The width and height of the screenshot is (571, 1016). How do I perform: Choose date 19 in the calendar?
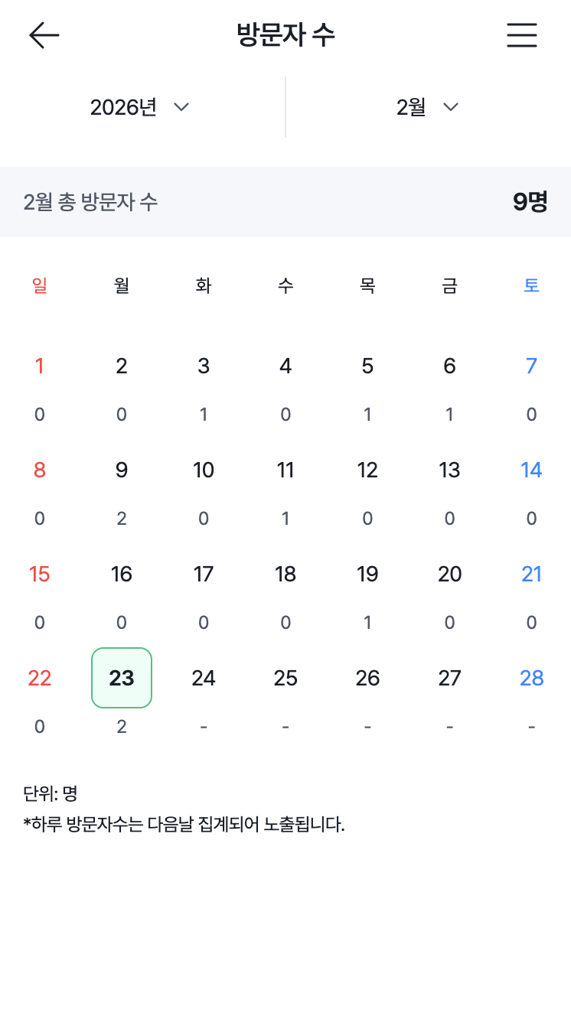367,574
